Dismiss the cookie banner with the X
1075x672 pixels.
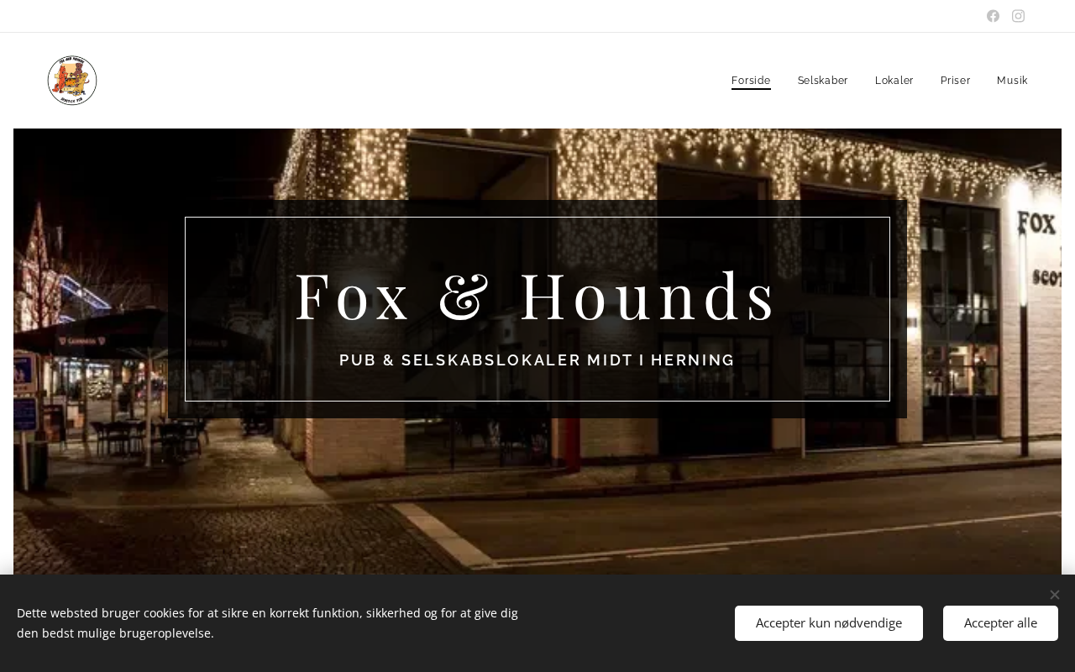[x=1055, y=595]
